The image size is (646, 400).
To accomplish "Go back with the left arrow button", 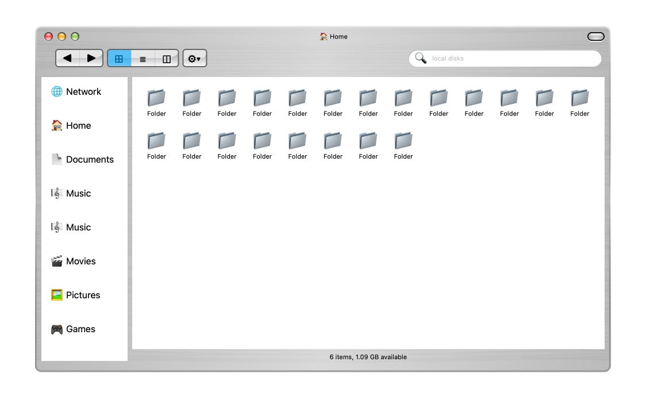I will coord(68,58).
